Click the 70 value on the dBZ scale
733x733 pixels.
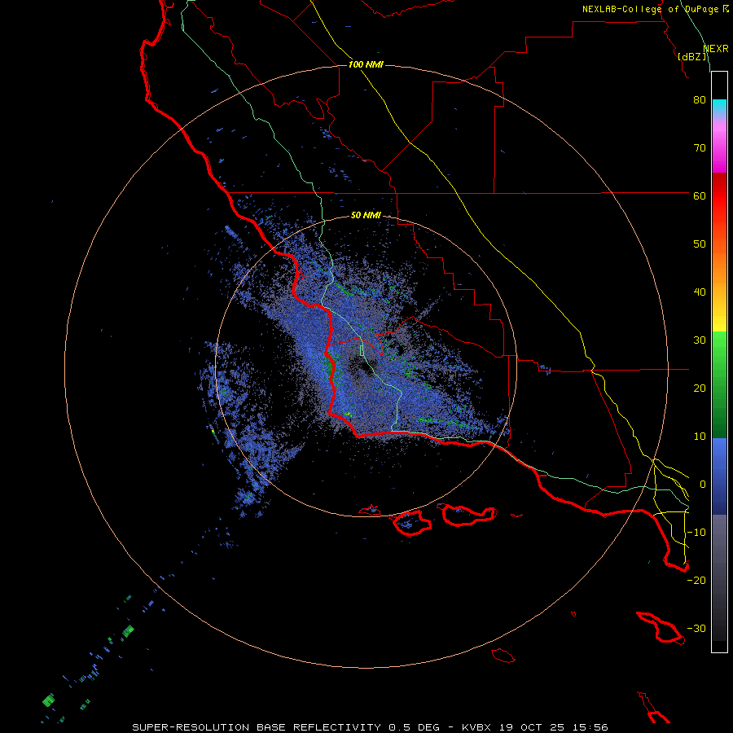coord(700,148)
